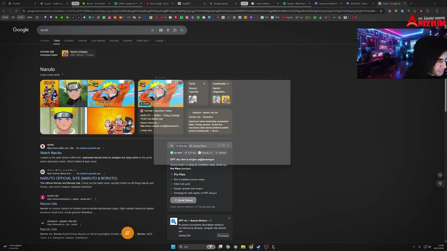Open the Naruto (manga) suggestion chip

pos(78,53)
